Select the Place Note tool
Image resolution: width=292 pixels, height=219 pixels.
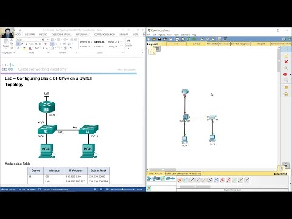coord(287,55)
